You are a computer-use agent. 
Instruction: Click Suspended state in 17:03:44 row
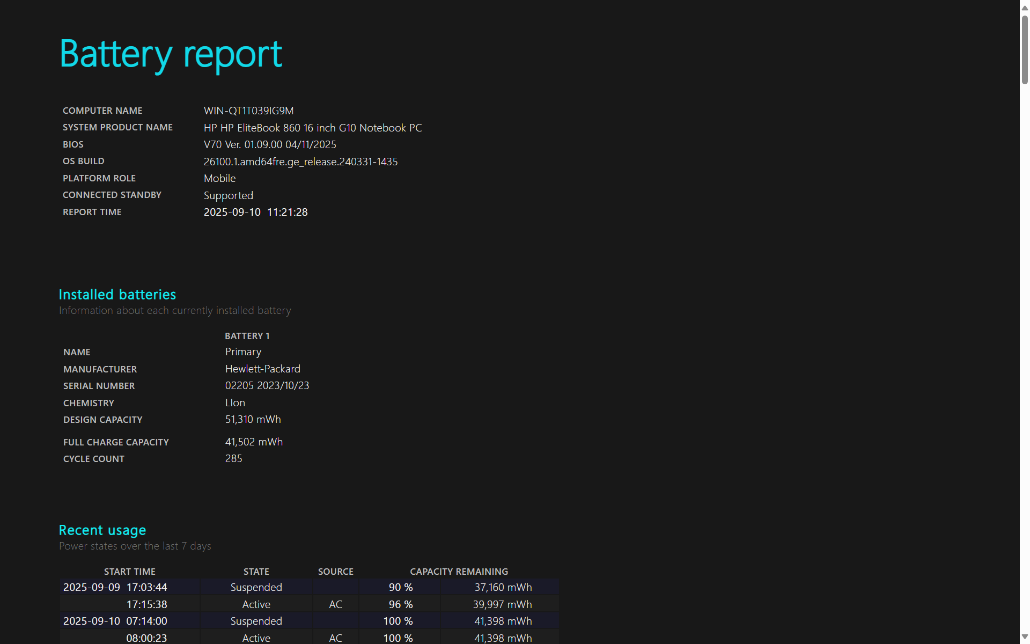(x=256, y=587)
